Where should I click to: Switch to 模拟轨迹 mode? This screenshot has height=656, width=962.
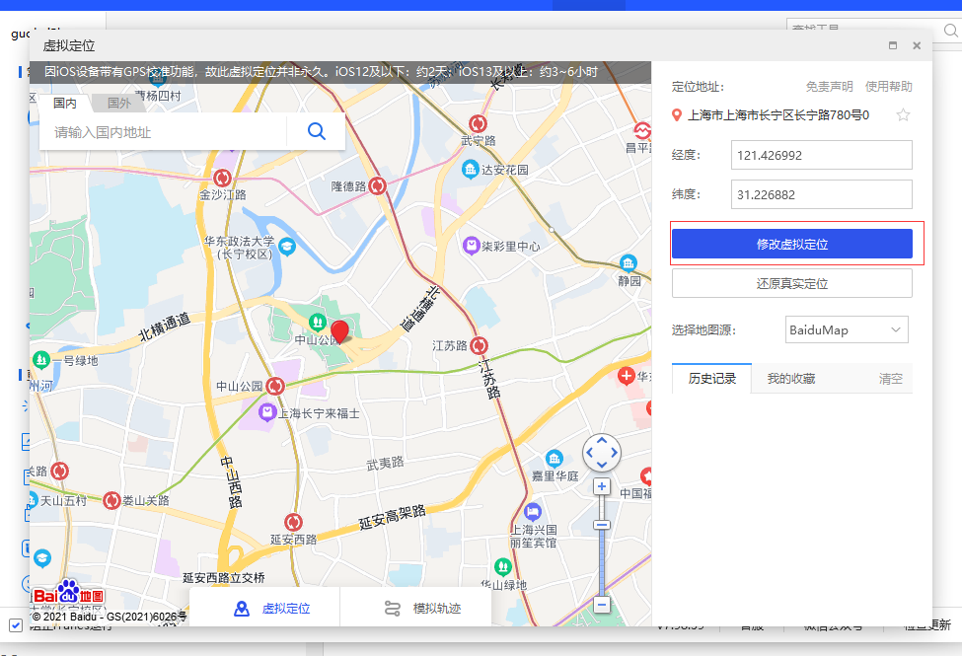(422, 609)
